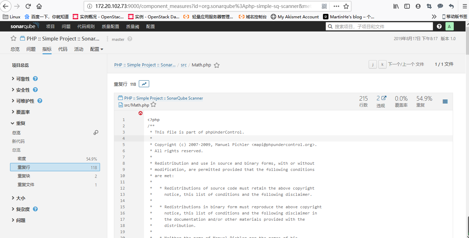Click the red collapse arrow above line 1
The height and width of the screenshot is (238, 469).
tap(141, 113)
